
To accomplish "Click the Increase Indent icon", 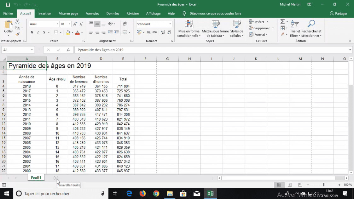I will pos(116,32).
